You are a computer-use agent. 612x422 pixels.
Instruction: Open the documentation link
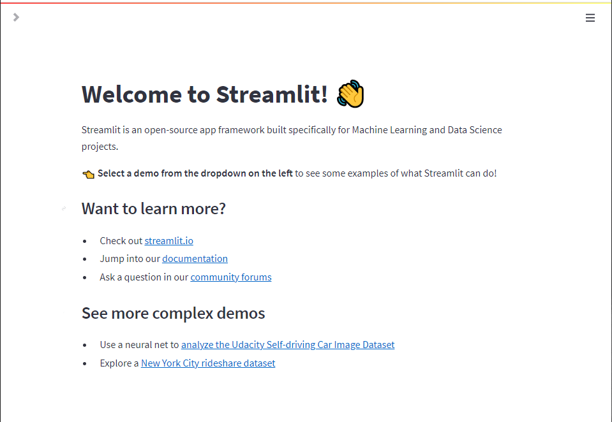click(x=195, y=259)
